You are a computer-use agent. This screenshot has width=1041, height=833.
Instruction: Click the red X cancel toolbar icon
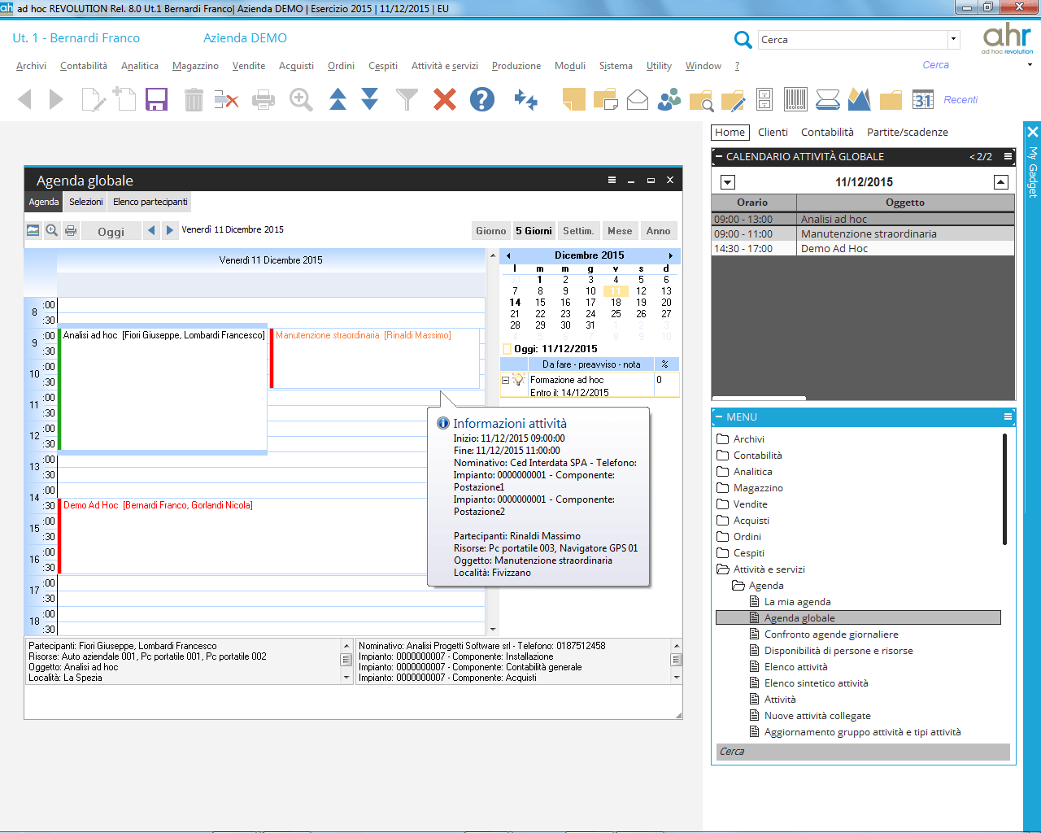click(x=445, y=100)
